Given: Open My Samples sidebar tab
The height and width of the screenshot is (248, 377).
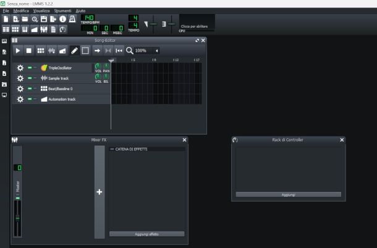Looking at the screenshot, I should 4,63.
